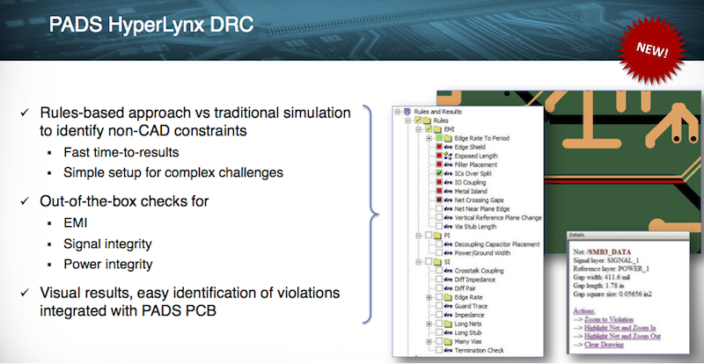The width and height of the screenshot is (704, 364).
Task: Check the SI category checkbox
Action: coord(429,262)
